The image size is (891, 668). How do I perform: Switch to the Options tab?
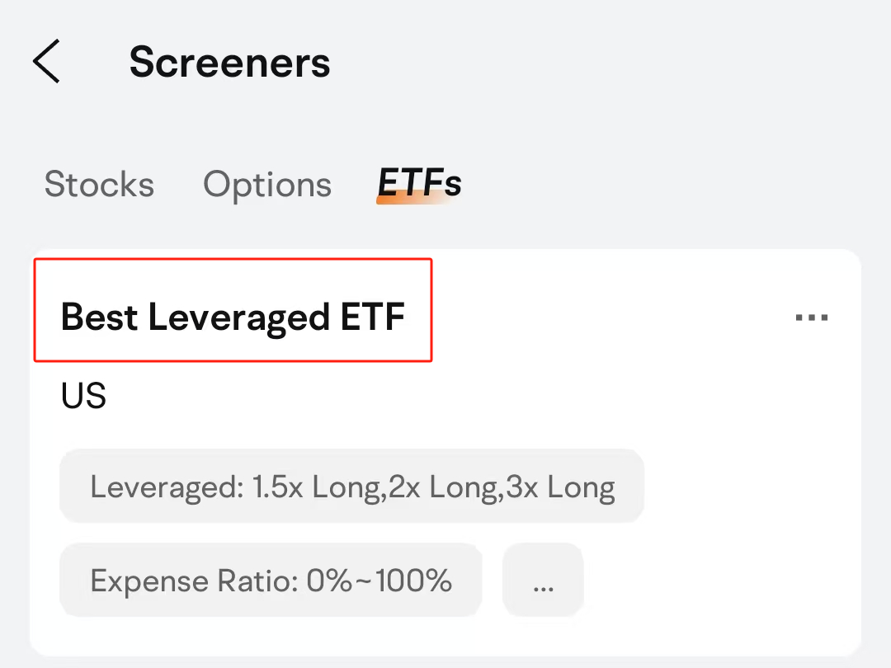(266, 184)
